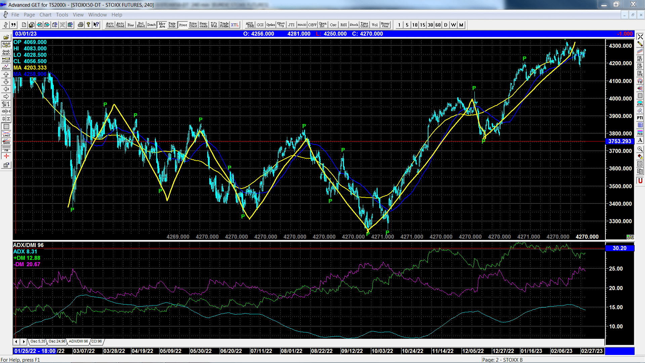Select the GANN angles tool
Screen dimensions: 645x363
tap(6, 141)
